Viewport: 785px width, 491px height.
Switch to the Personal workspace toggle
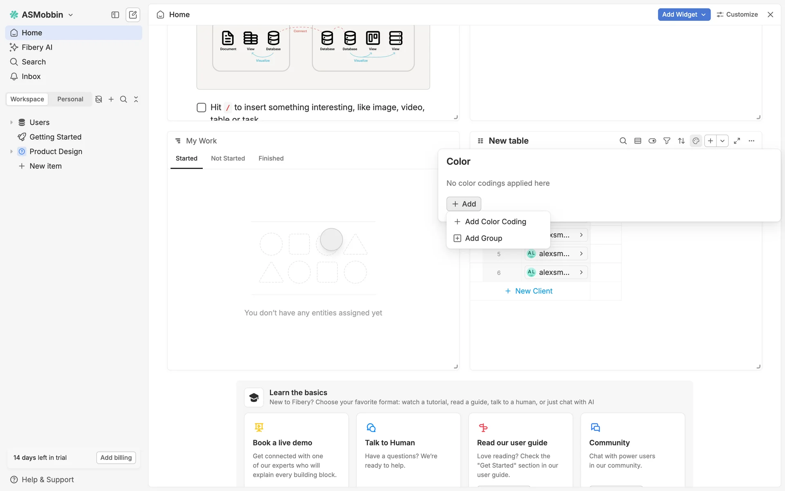pyautogui.click(x=70, y=99)
